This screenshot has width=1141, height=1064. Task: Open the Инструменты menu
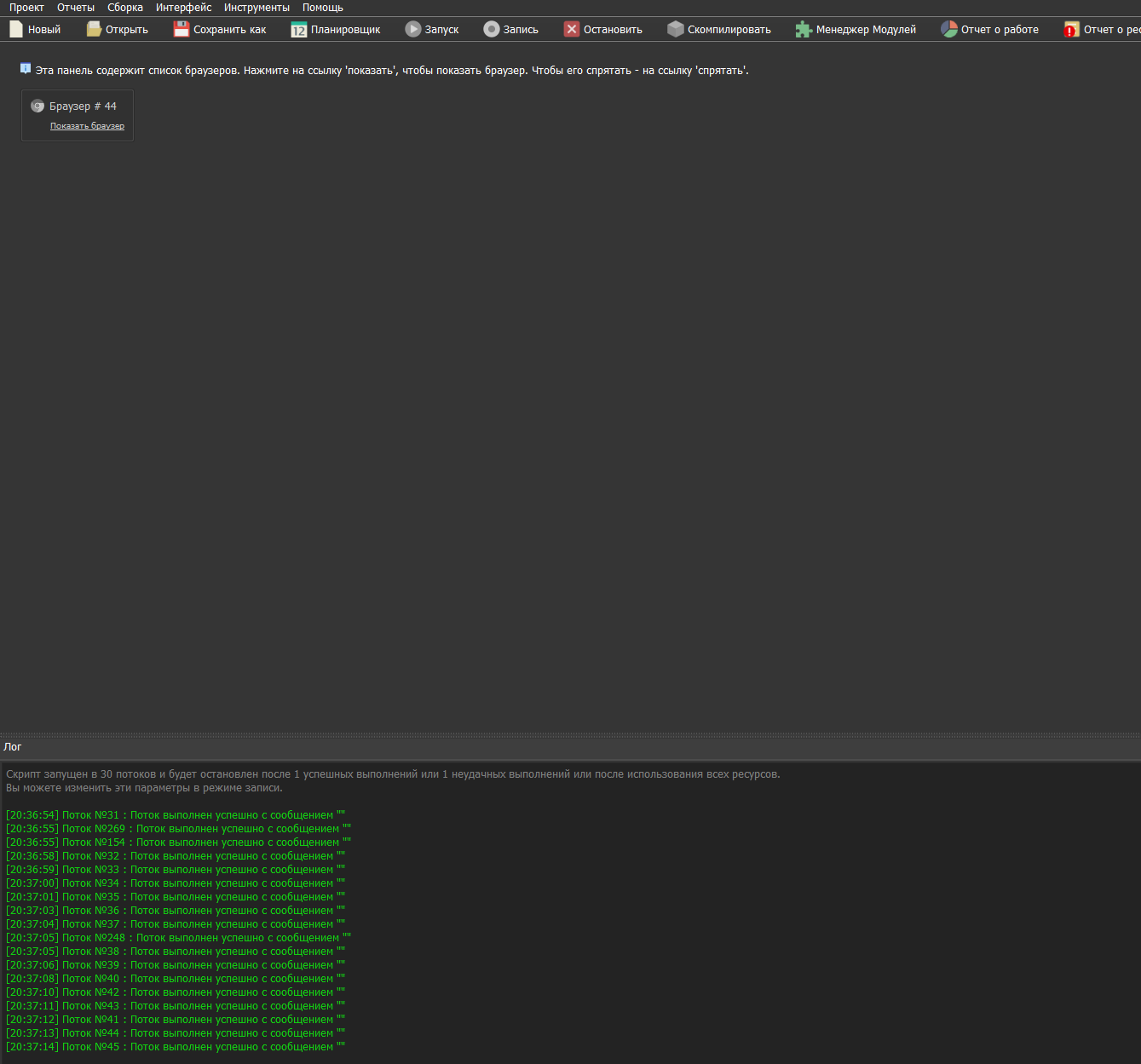tap(256, 8)
